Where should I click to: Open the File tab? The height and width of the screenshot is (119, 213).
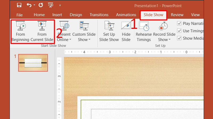pos(19,15)
